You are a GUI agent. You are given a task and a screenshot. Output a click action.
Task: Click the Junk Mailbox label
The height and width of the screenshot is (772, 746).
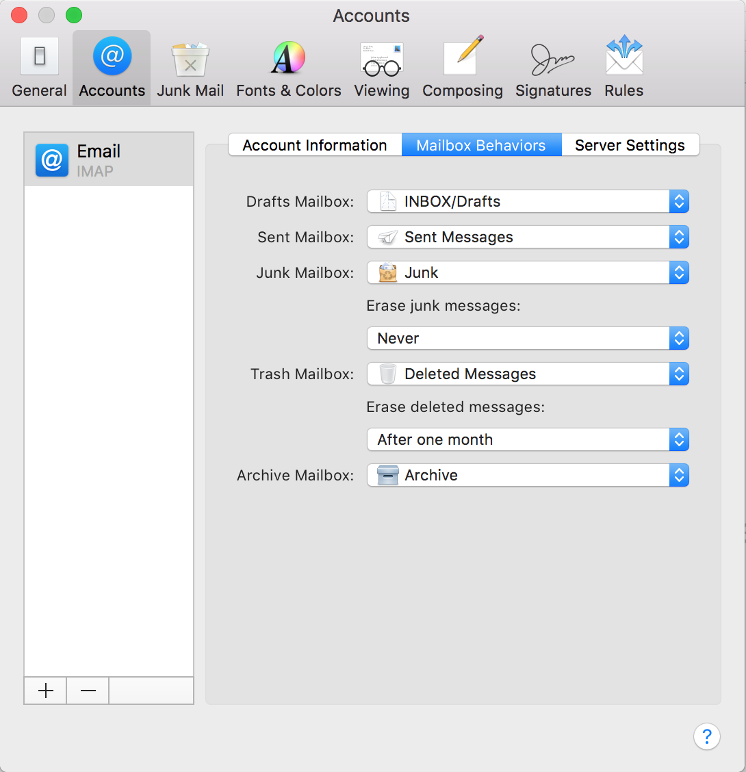pos(305,272)
